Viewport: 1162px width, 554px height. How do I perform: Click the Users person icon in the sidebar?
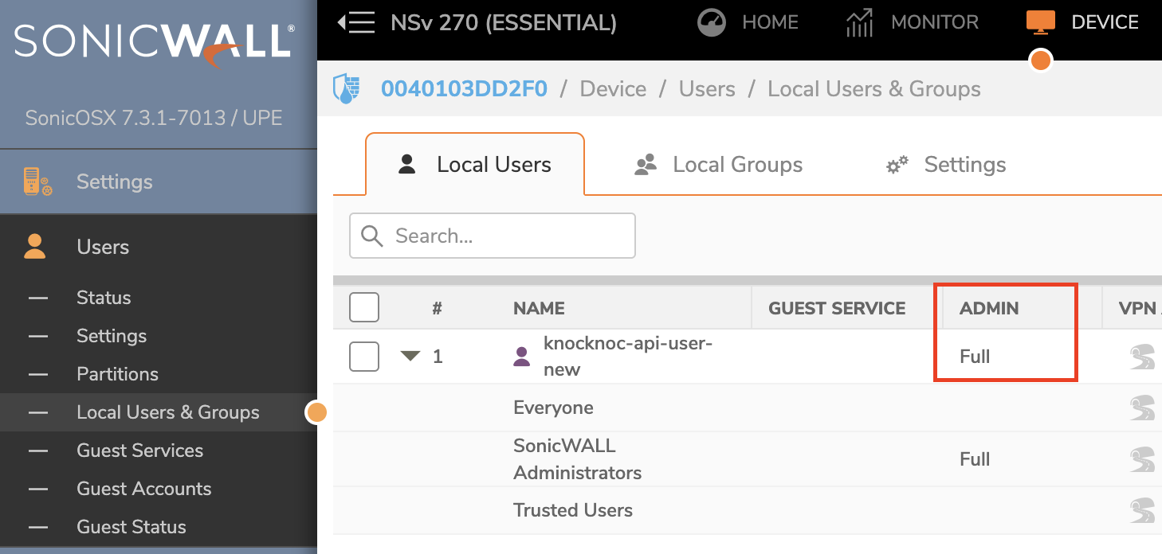(x=34, y=247)
